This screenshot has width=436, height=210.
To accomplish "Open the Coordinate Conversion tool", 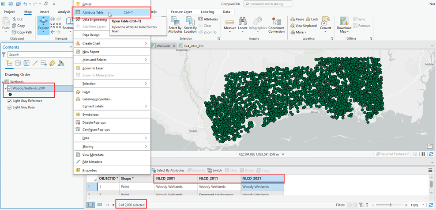I will (276, 25).
